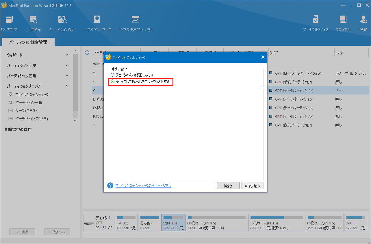Select D:ボリューム(NTFS) 317.0 GB block

pos(217,222)
